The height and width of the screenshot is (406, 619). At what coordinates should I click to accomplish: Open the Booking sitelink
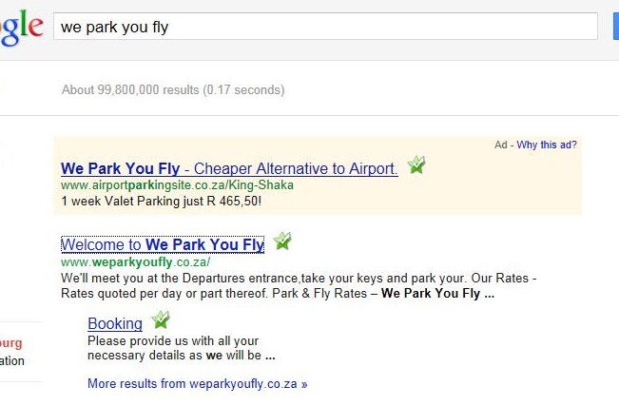click(114, 324)
